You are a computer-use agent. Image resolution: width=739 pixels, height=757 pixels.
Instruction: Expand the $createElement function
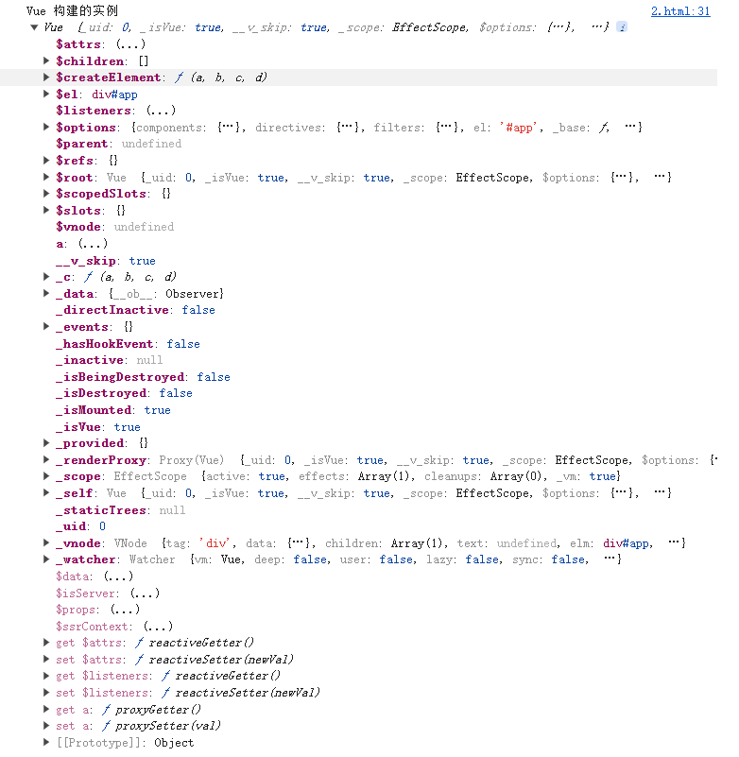[x=46, y=77]
